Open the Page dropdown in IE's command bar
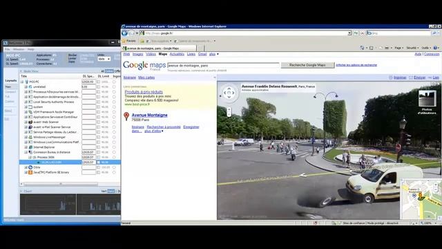Viewport: 442px width, 249px height. (x=398, y=48)
